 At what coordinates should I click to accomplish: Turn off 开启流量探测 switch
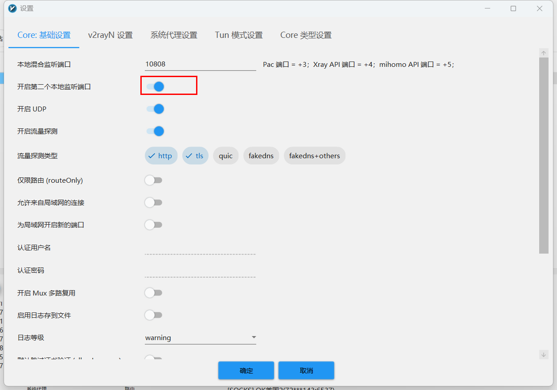coord(155,131)
